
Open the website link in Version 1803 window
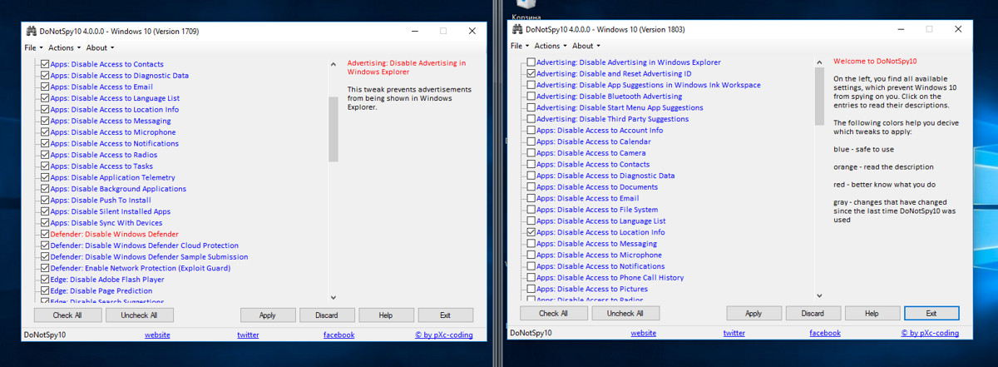(x=643, y=333)
